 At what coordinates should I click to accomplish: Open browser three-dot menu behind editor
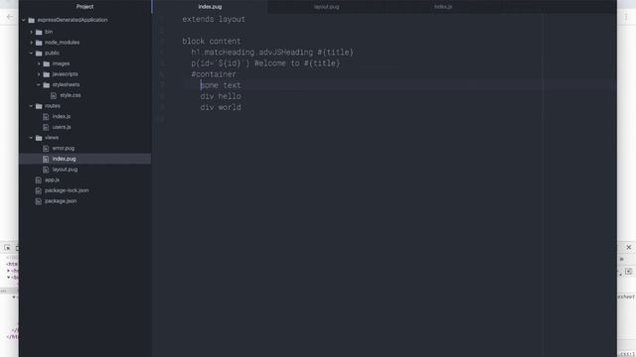pyautogui.click(x=626, y=17)
